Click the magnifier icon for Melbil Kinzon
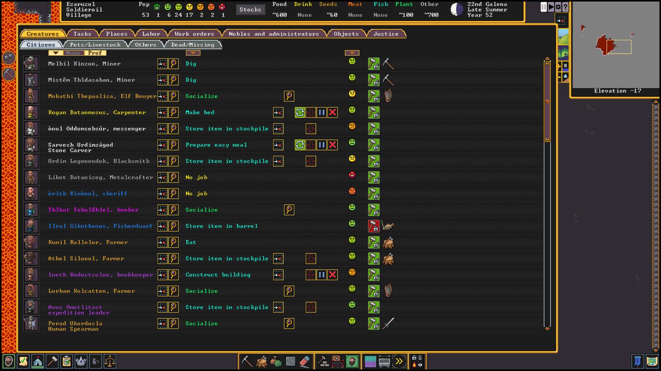Viewport: 661px width, 371px height. pyautogui.click(x=174, y=63)
